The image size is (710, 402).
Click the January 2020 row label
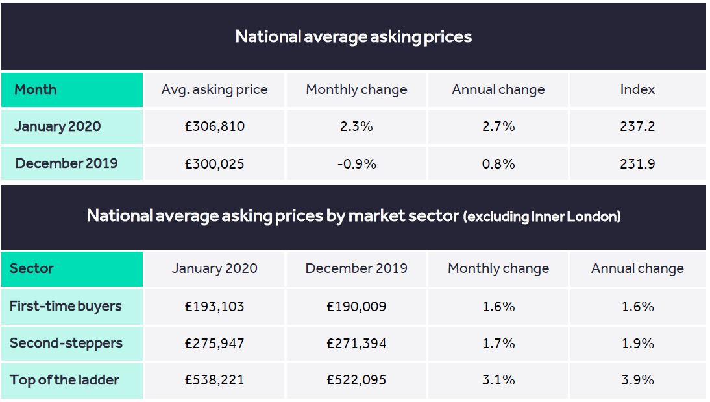point(58,126)
